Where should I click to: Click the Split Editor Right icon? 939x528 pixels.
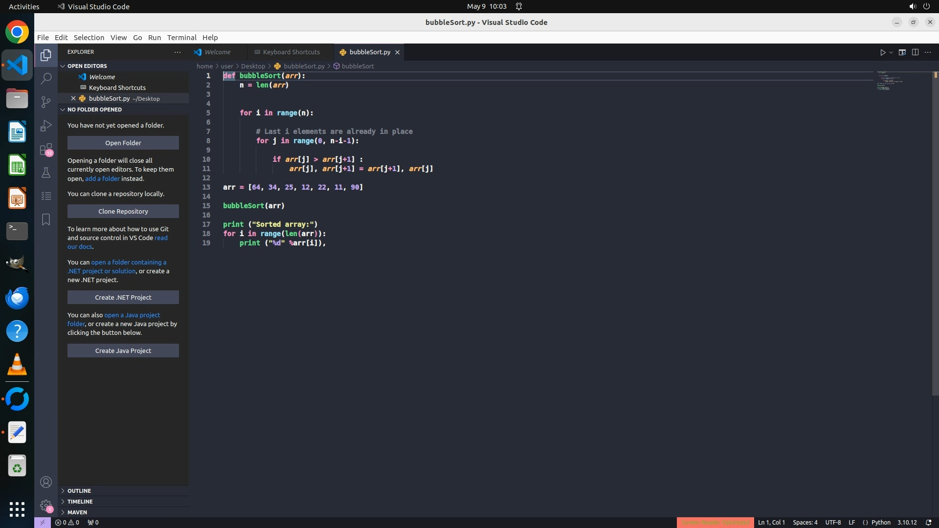point(915,52)
